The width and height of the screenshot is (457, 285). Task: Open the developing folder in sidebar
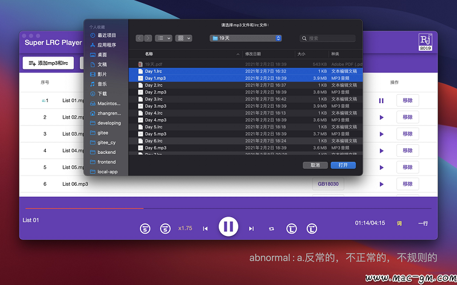tap(106, 123)
